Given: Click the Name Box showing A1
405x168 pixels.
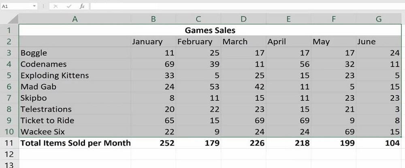Looking at the screenshot, I should coord(16,6).
